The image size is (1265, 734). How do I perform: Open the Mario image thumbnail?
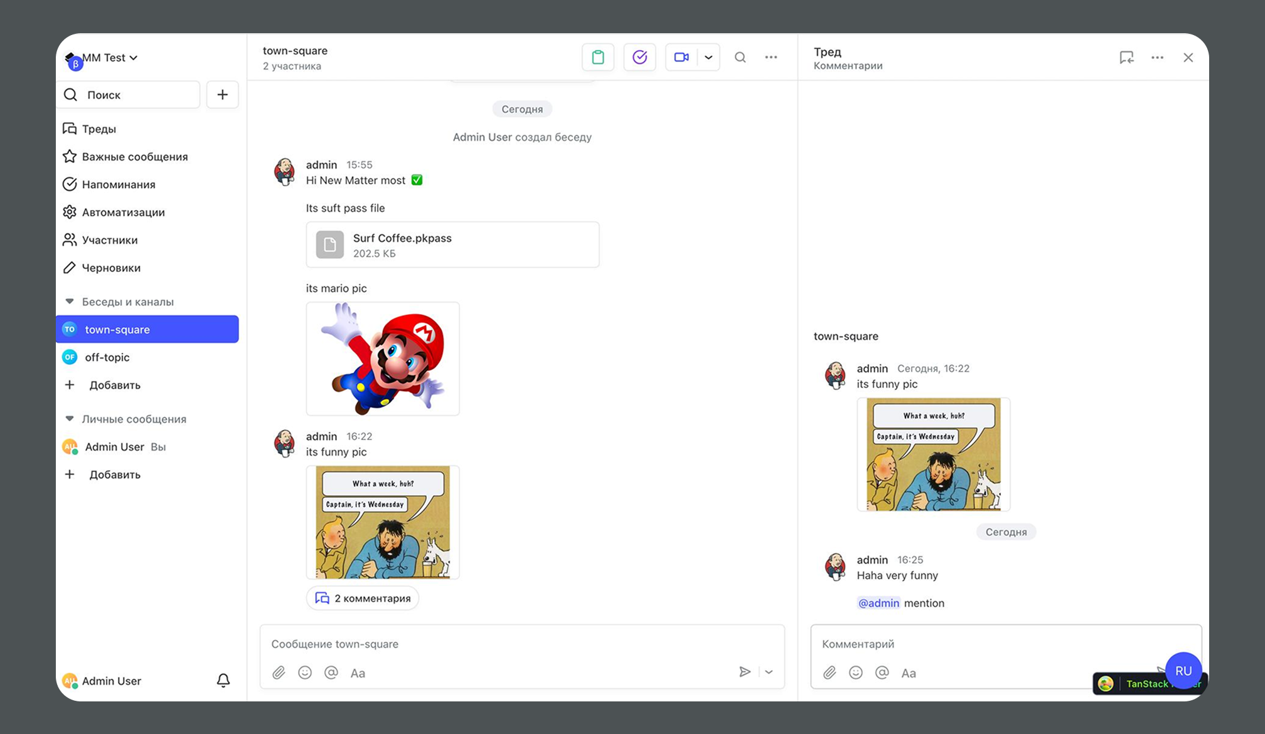[x=383, y=359]
